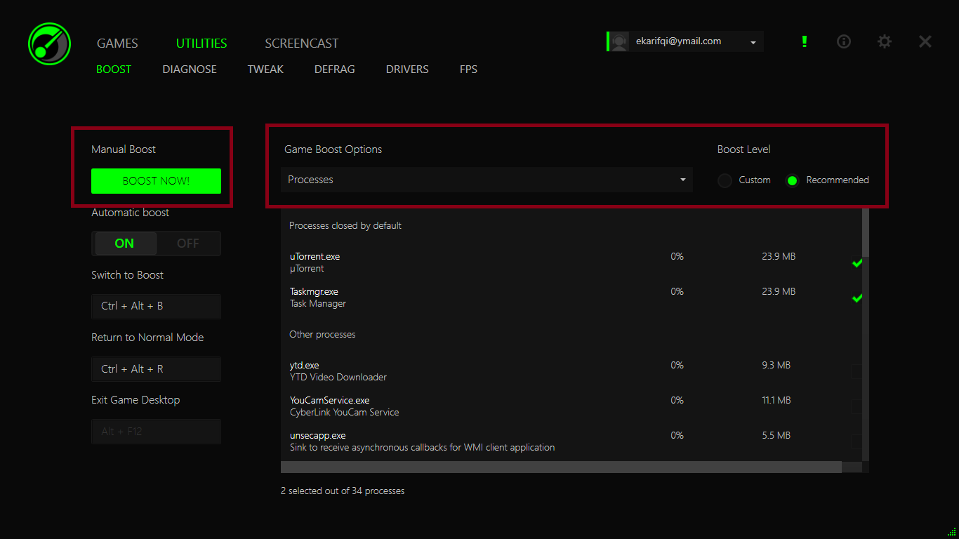The width and height of the screenshot is (959, 539).
Task: Uncheck the Taskmgr.exe green checkmark
Action: coord(857,298)
